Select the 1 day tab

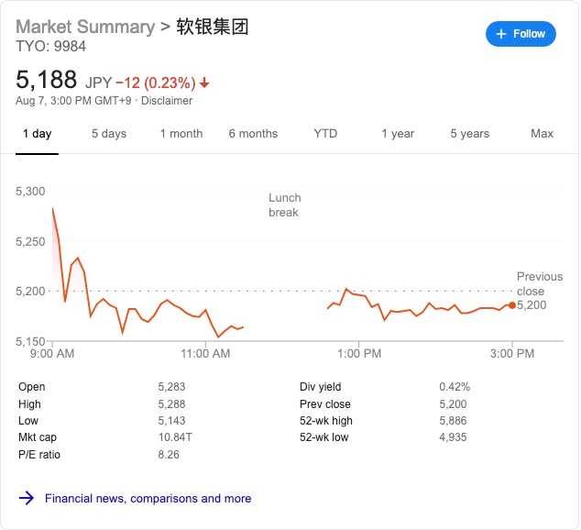37,134
